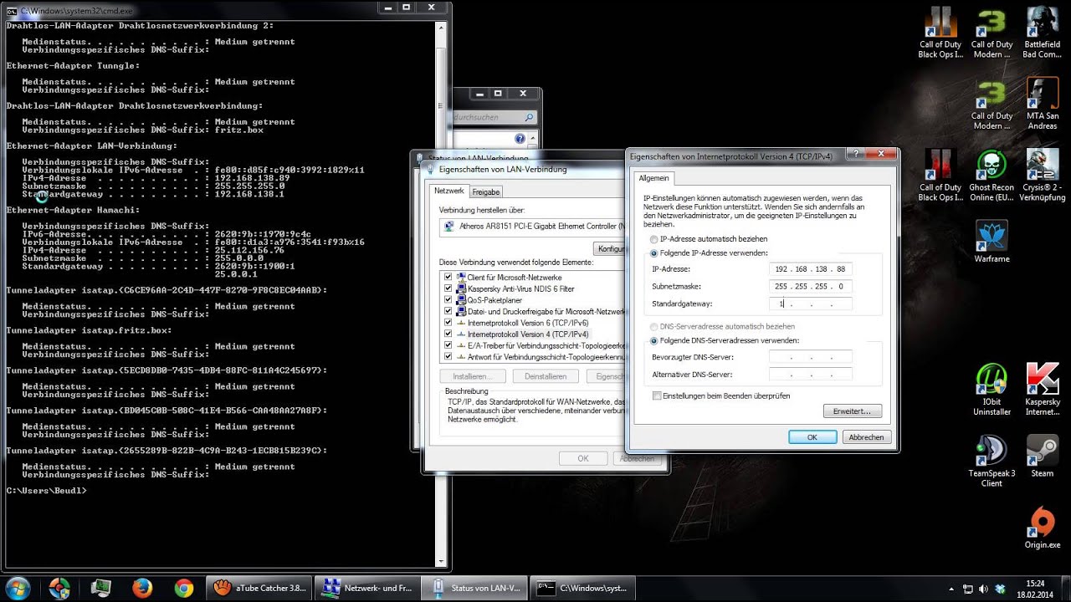Select the Allgemein tab in IPv4 dialog
This screenshot has width=1071, height=602.
(x=653, y=178)
